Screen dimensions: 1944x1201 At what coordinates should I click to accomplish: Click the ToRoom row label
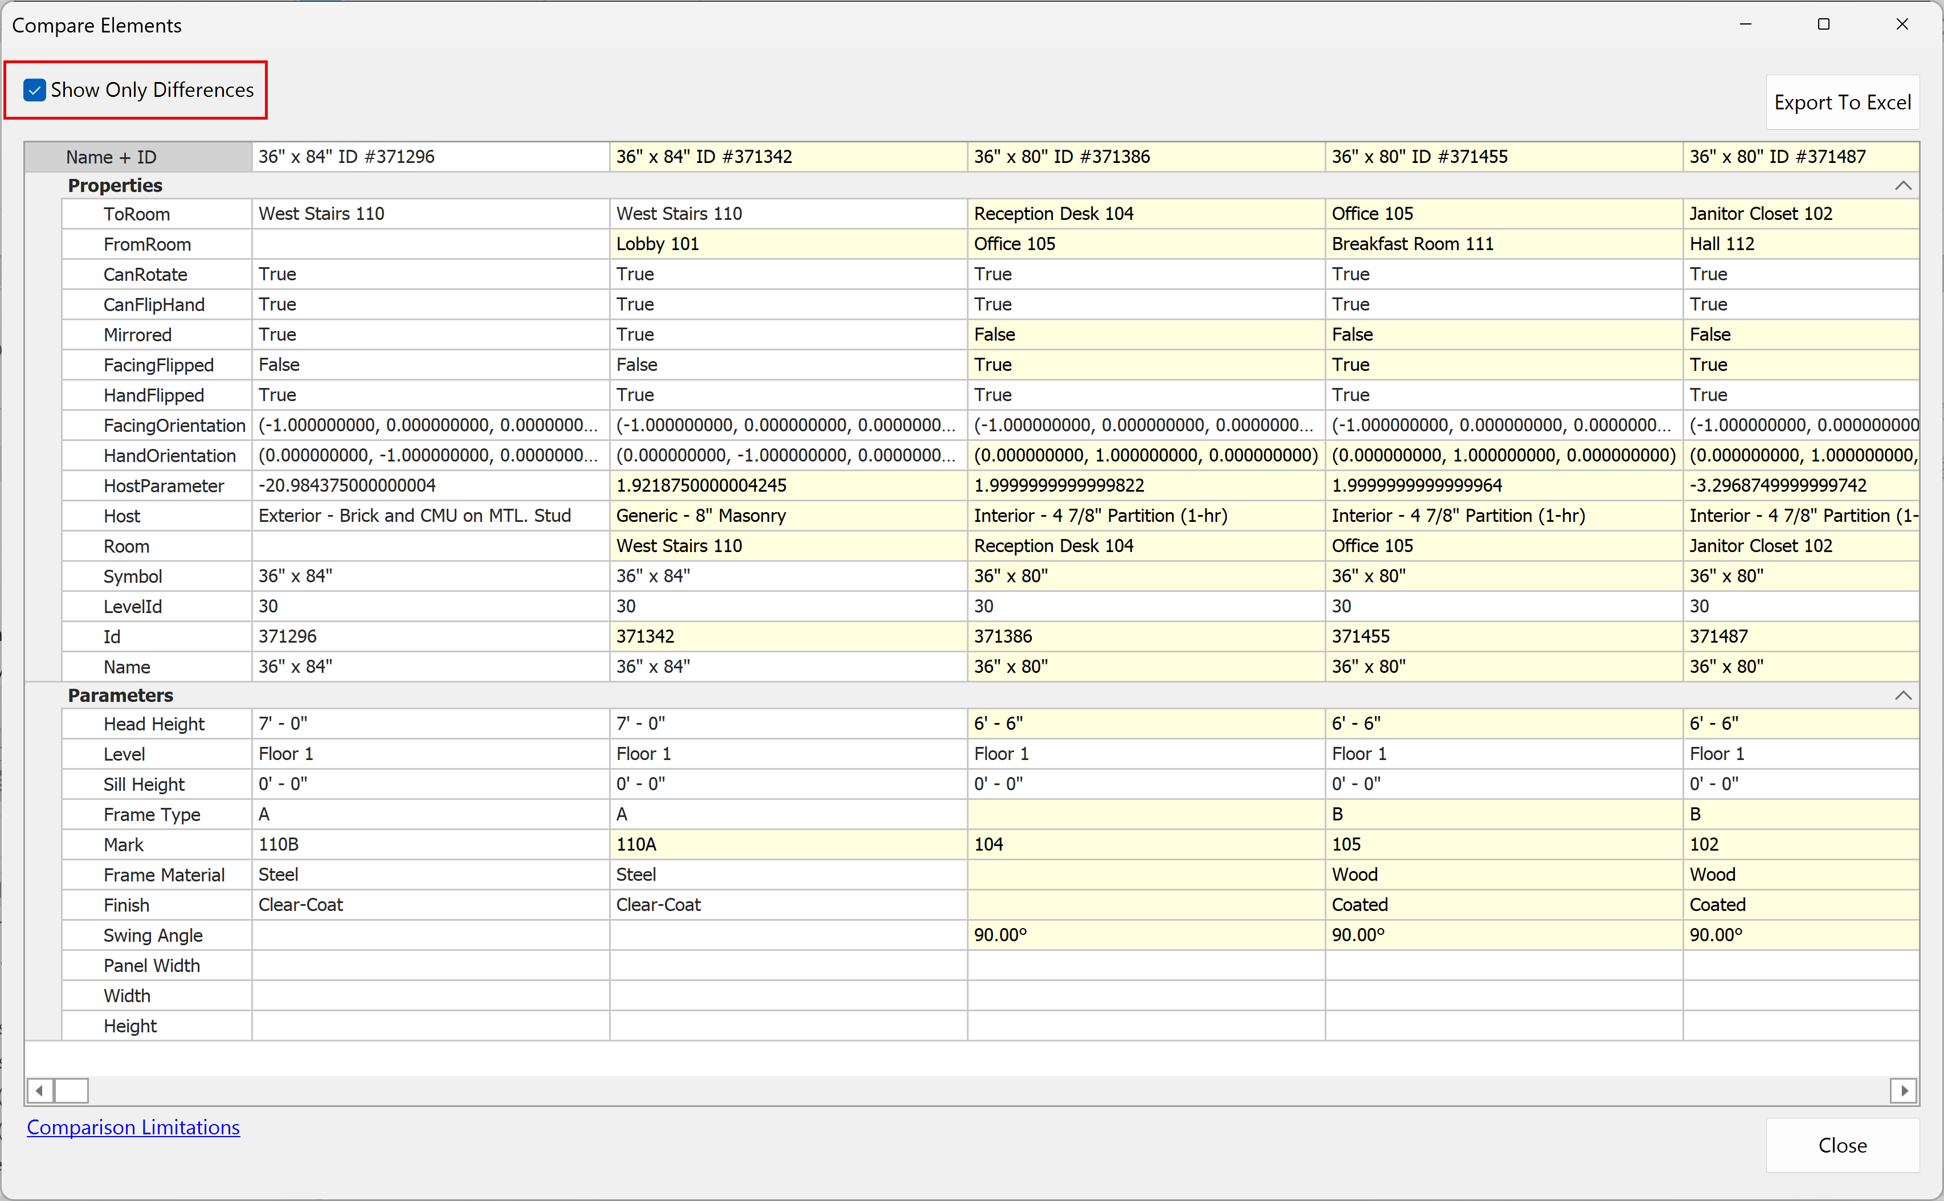tap(157, 214)
